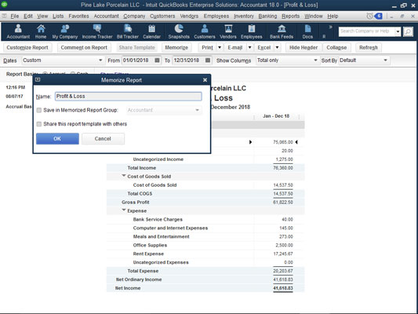
Task: Open the Memorized Report Group dropdown
Action: point(197,110)
